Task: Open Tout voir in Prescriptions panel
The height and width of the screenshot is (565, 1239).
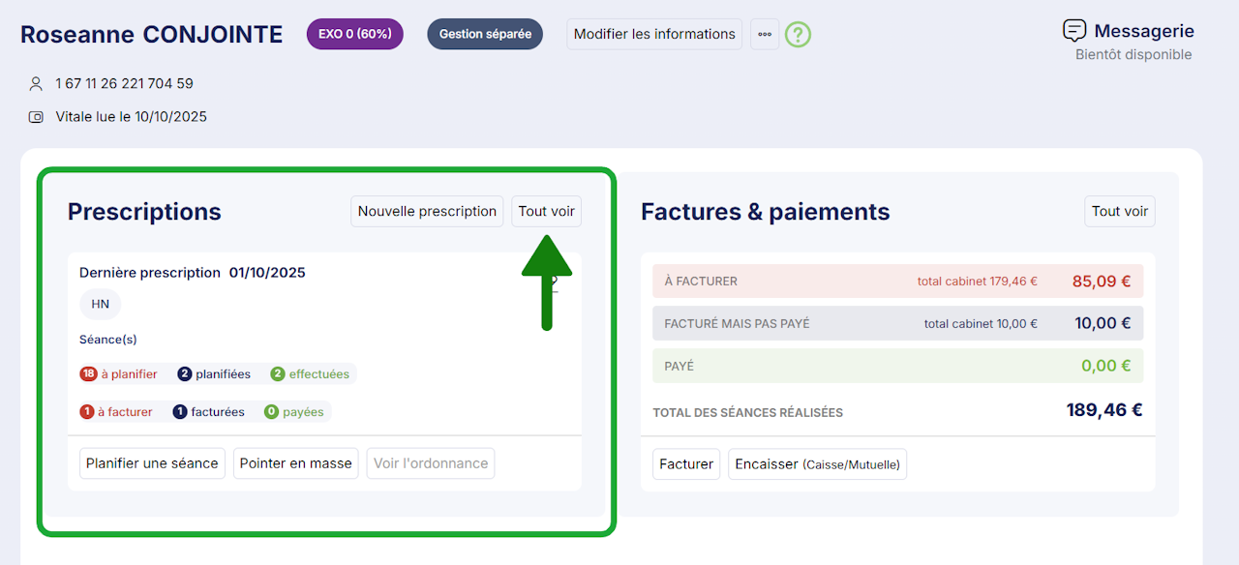Action: pos(546,212)
